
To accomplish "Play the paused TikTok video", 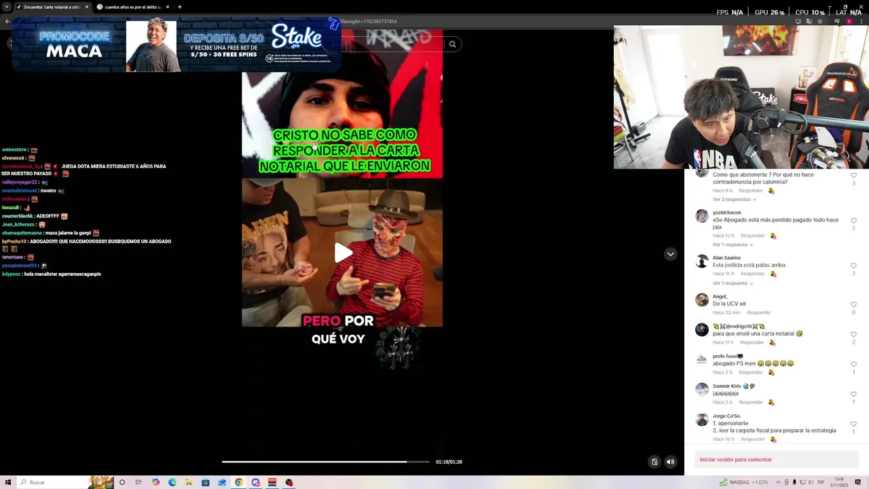I will pyautogui.click(x=343, y=253).
